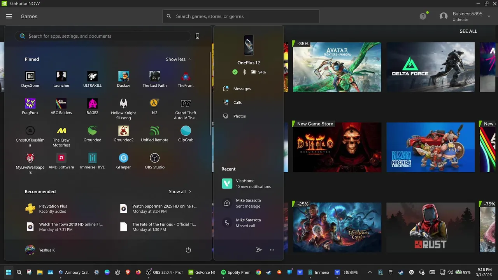This screenshot has height=280, width=498.
Task: Click the power button in Start menu
Action: coord(188,250)
